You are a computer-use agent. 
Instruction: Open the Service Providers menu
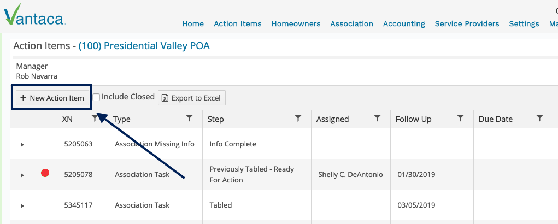point(467,24)
